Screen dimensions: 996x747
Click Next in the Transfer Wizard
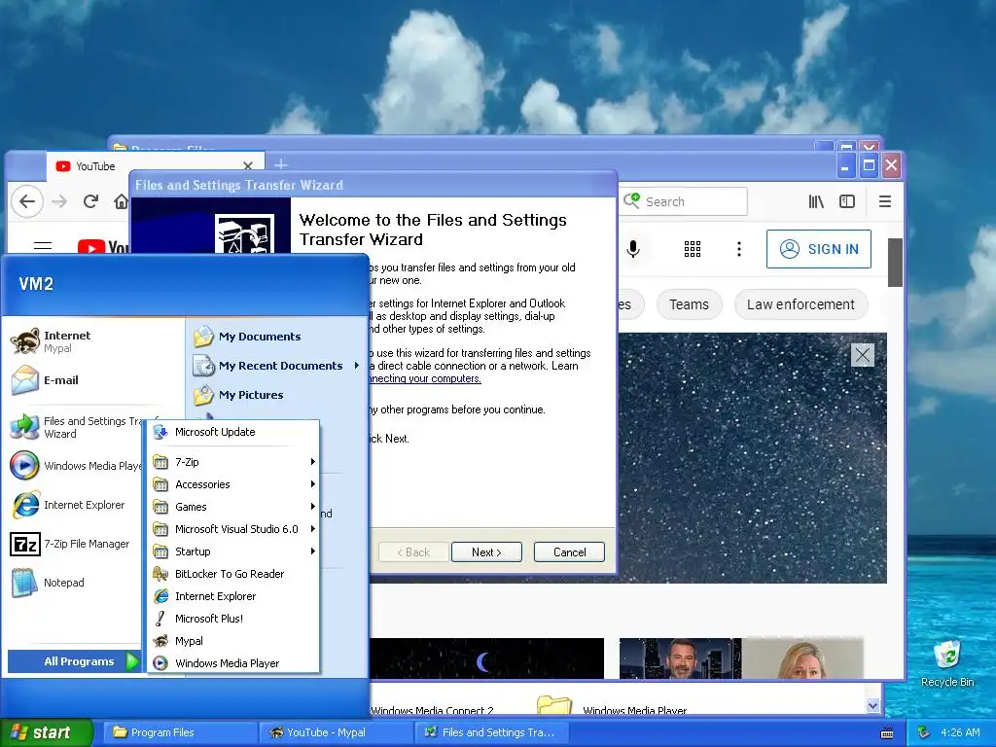click(486, 552)
